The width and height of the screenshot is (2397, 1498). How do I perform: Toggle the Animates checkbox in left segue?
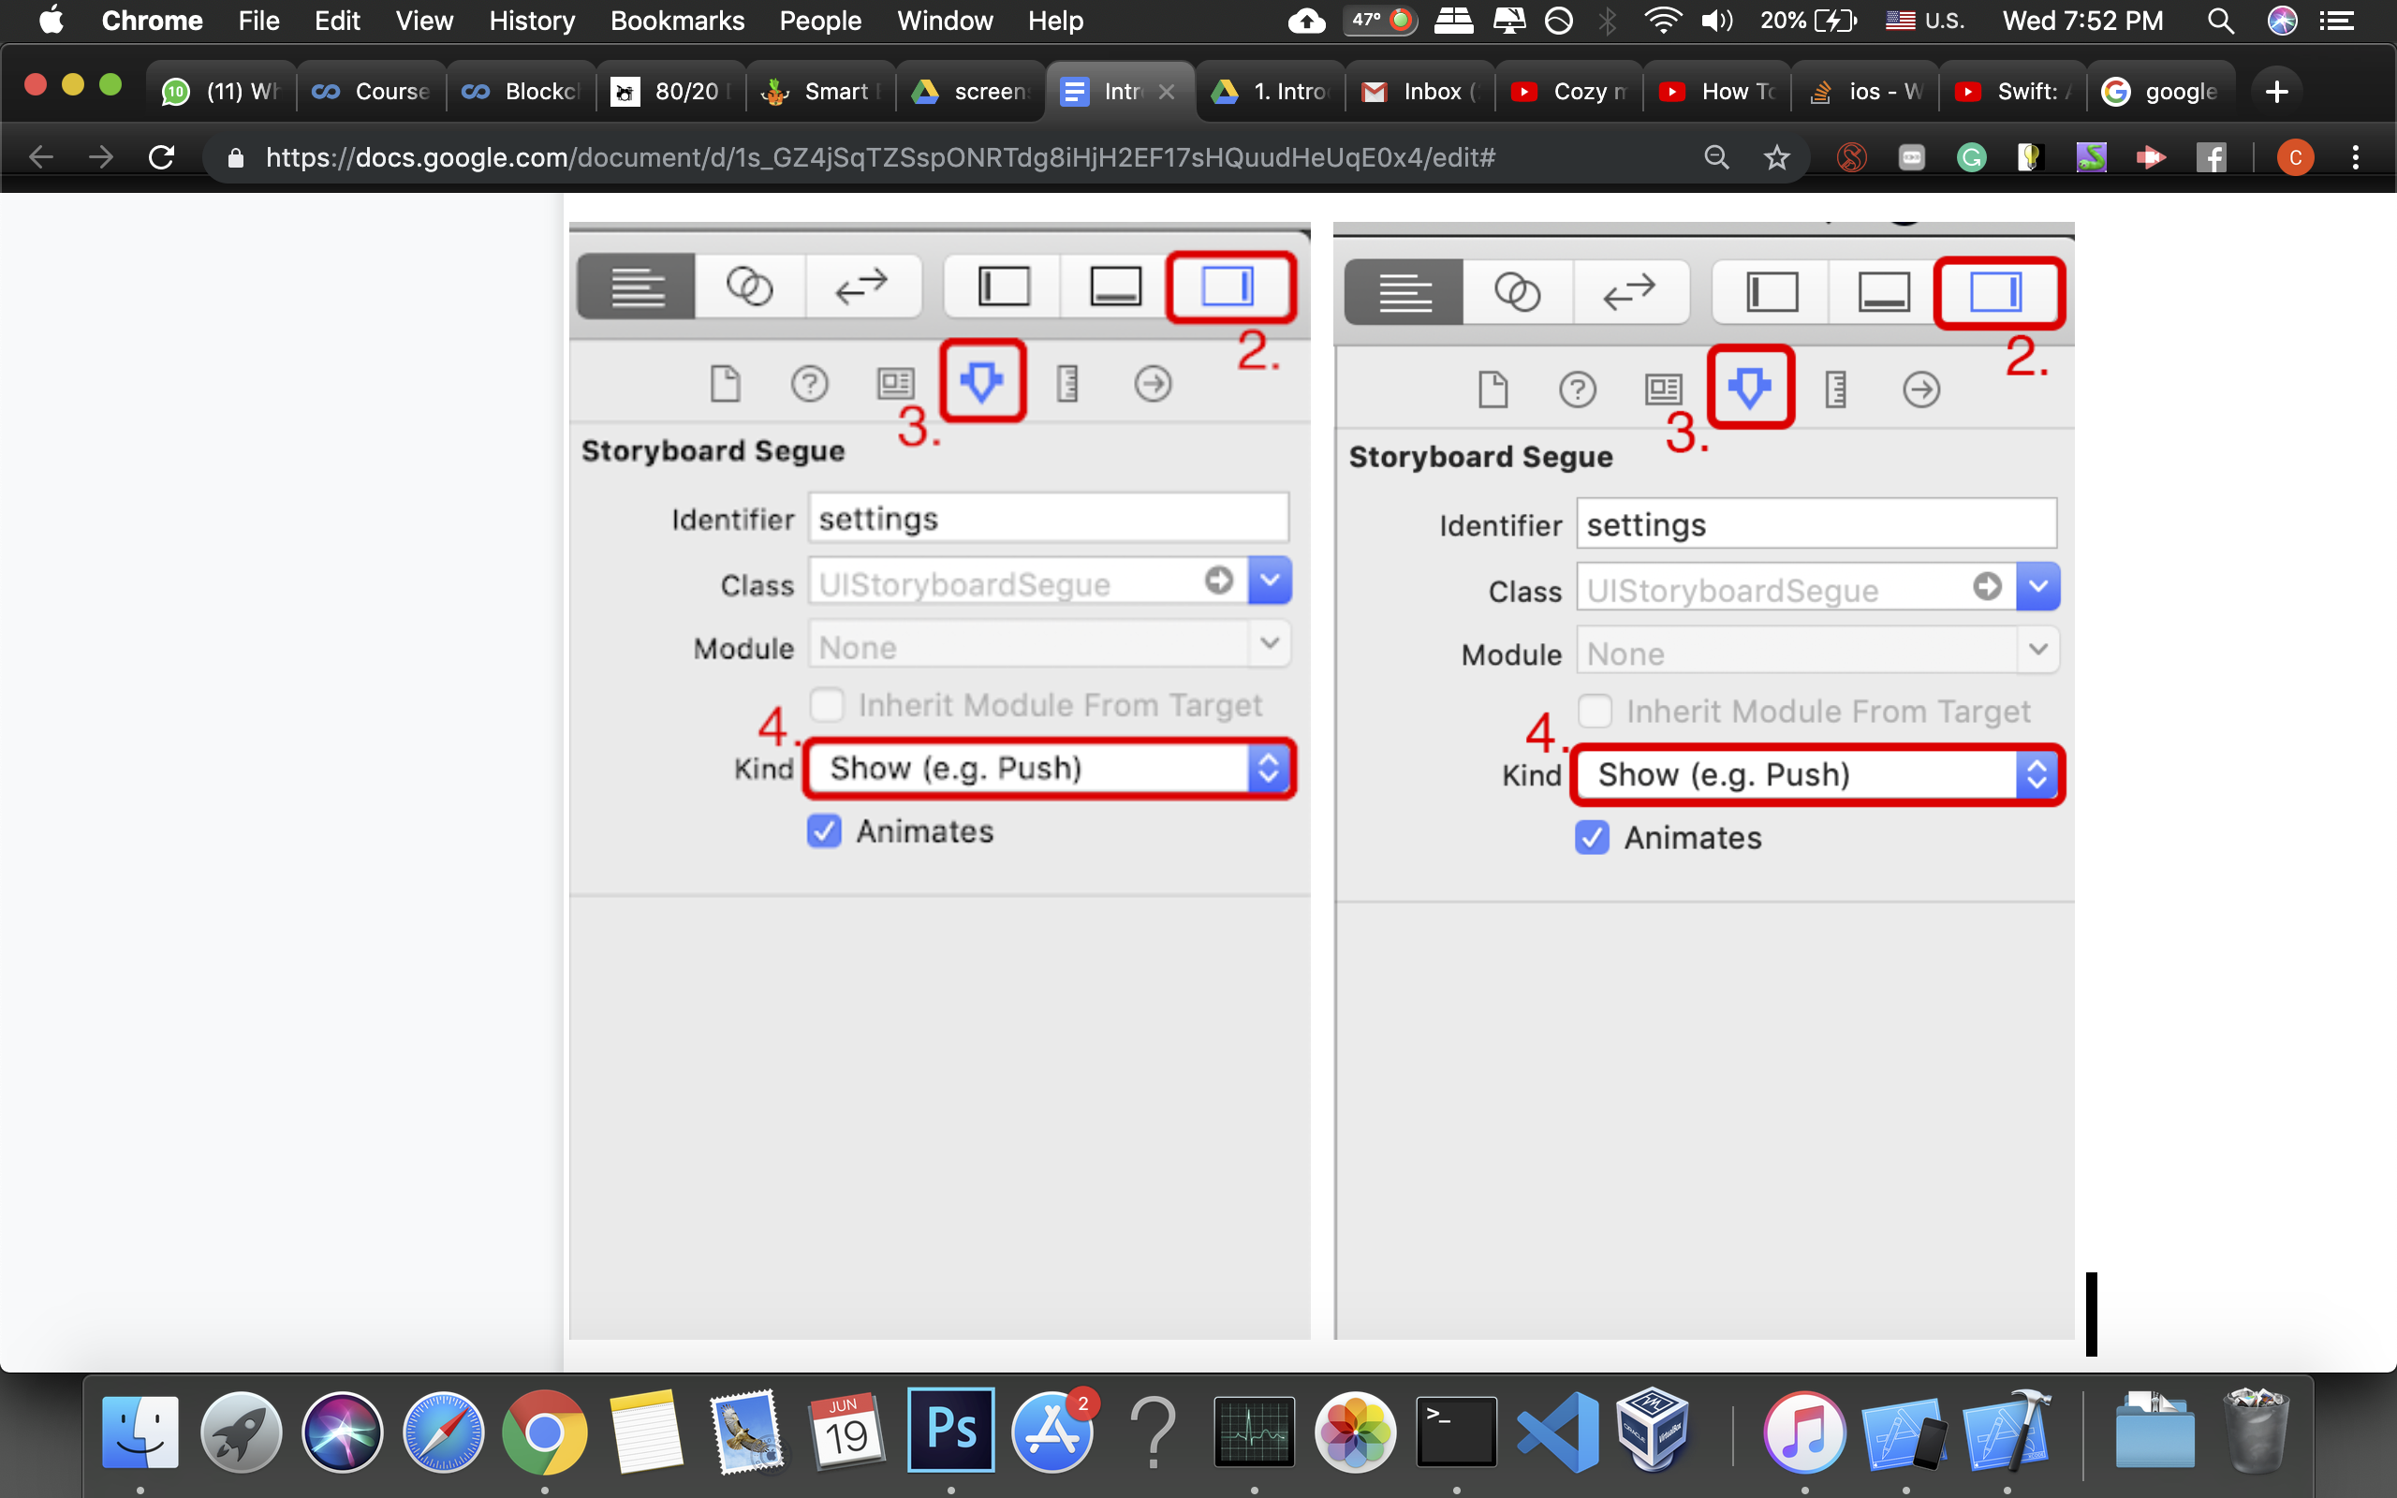coord(825,830)
